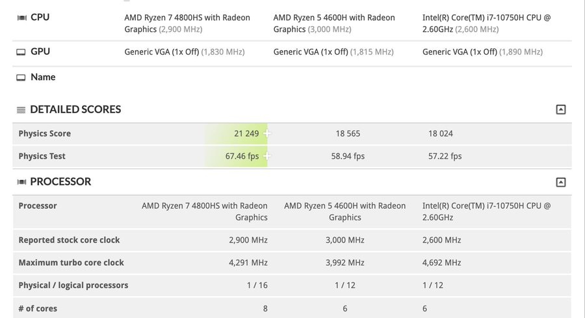Click the highlighted 21 249 score bar
Image resolution: width=585 pixels, height=318 pixels.
pos(237,133)
